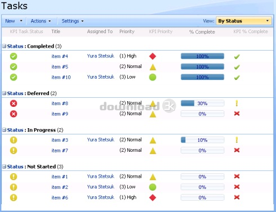The width and height of the screenshot is (276, 212).
Task: Click red cross KPI complete icon for item #7
Action: tap(237, 150)
